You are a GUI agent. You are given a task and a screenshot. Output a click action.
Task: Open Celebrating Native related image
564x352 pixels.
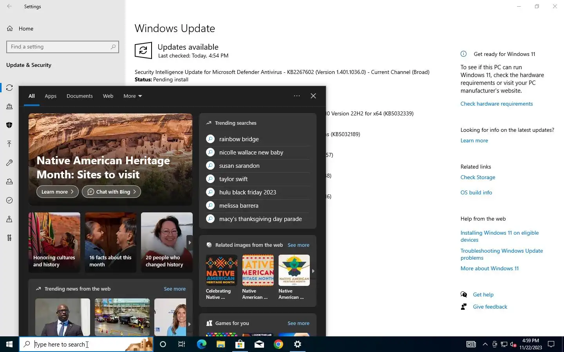(222, 277)
